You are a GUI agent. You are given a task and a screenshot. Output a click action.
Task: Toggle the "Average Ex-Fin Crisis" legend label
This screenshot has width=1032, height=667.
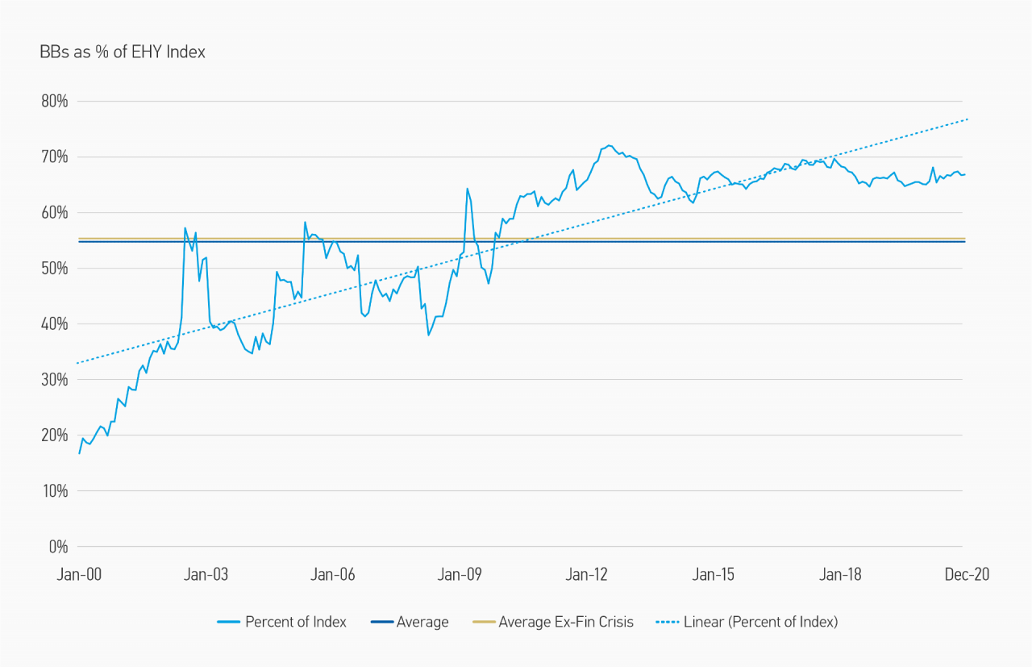(x=566, y=622)
